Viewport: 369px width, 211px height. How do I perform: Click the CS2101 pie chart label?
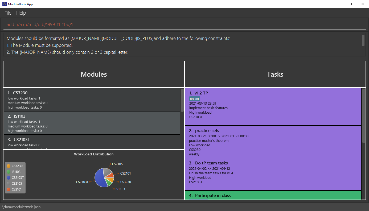(125, 173)
